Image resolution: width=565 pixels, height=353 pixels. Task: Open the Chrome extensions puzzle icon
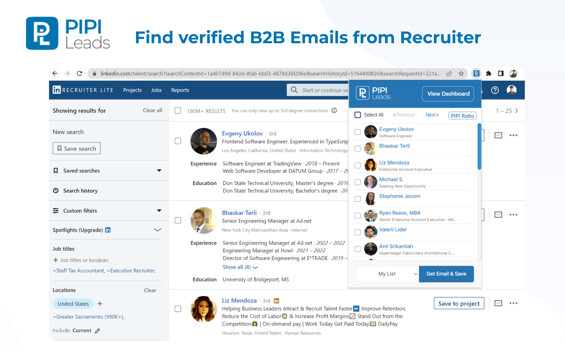click(x=488, y=73)
